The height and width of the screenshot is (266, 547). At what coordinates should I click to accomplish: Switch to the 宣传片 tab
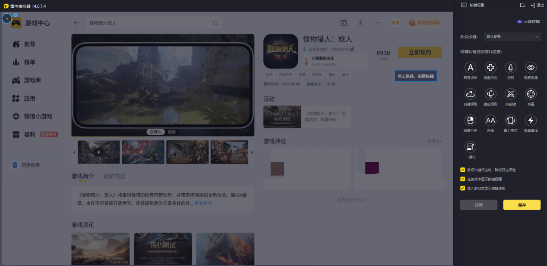[x=155, y=132]
